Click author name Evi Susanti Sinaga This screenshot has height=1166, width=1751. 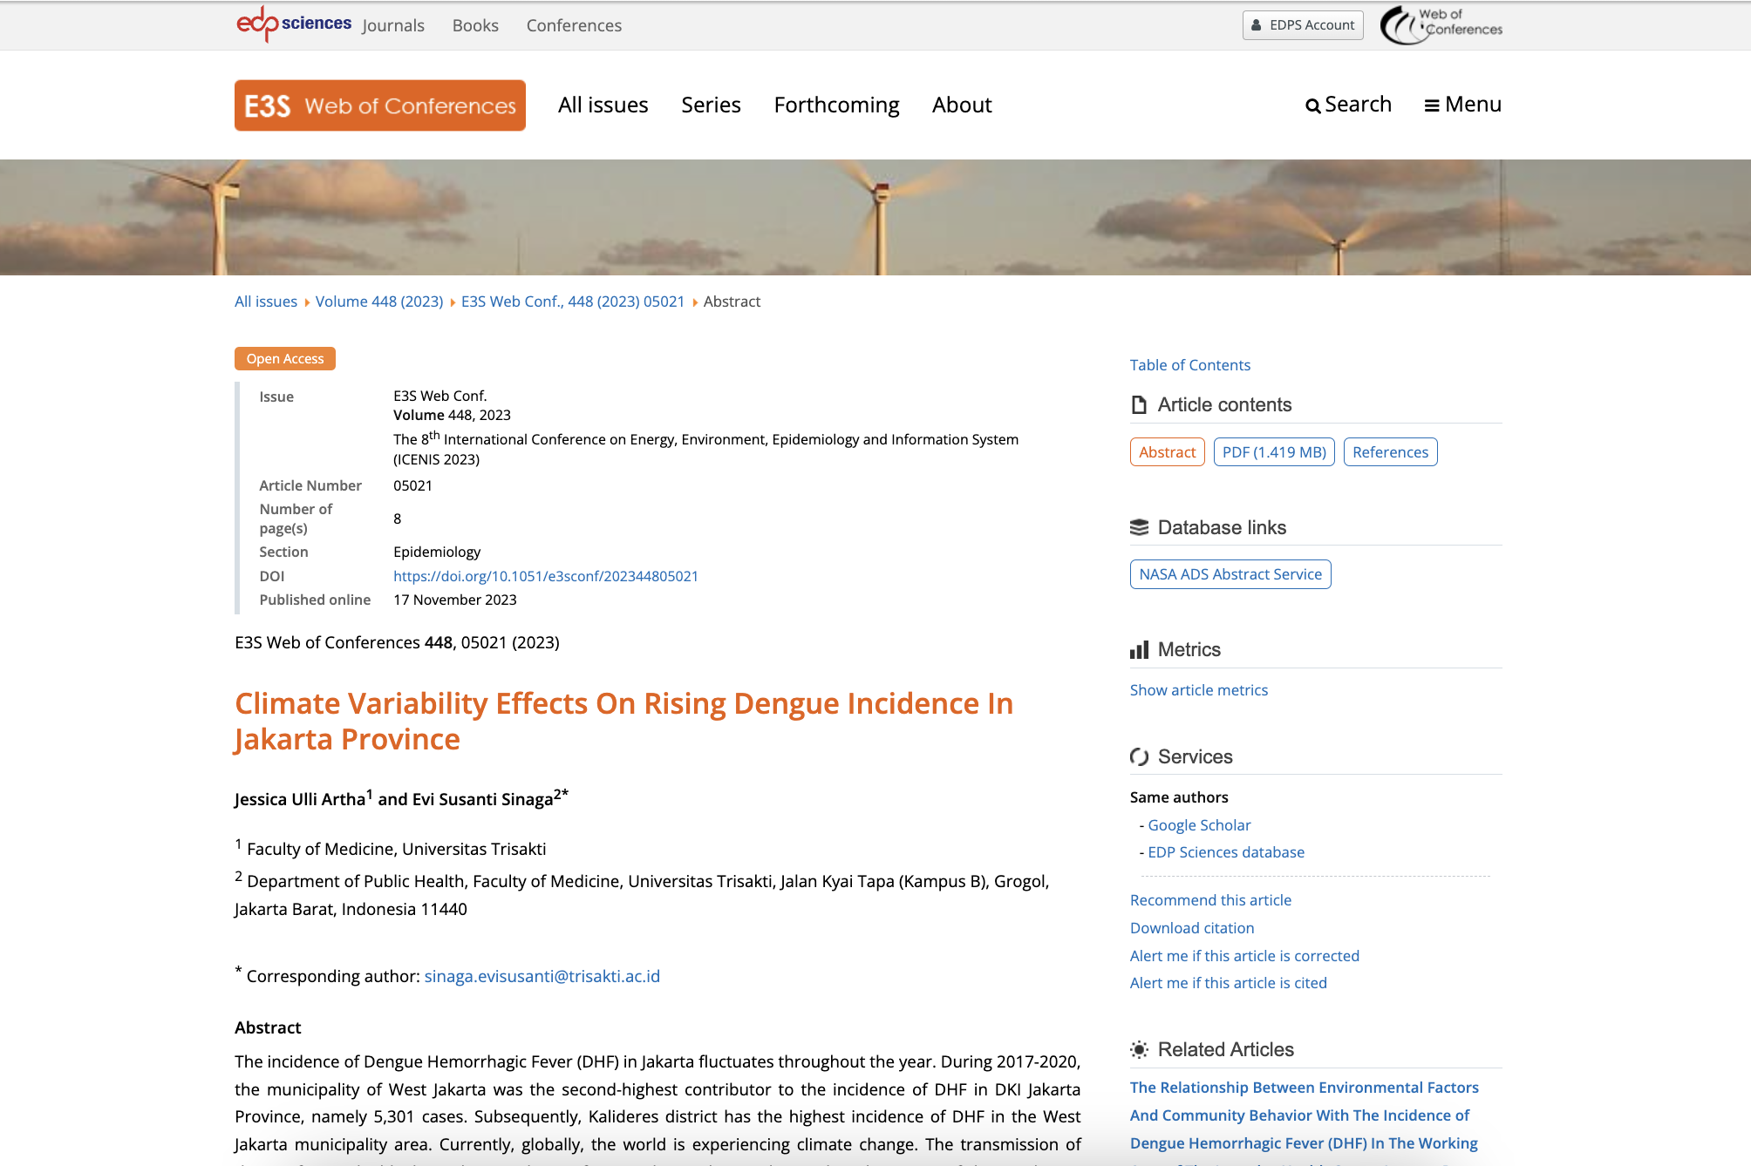(x=483, y=799)
